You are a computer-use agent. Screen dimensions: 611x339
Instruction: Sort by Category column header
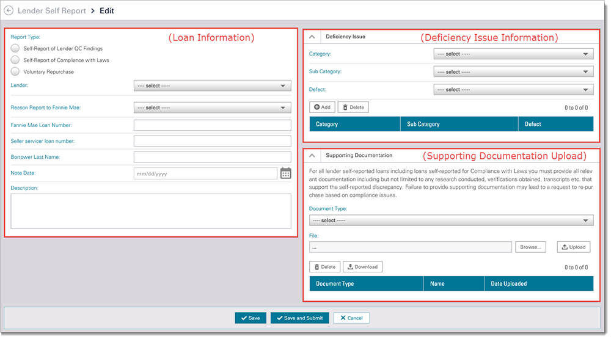355,124
